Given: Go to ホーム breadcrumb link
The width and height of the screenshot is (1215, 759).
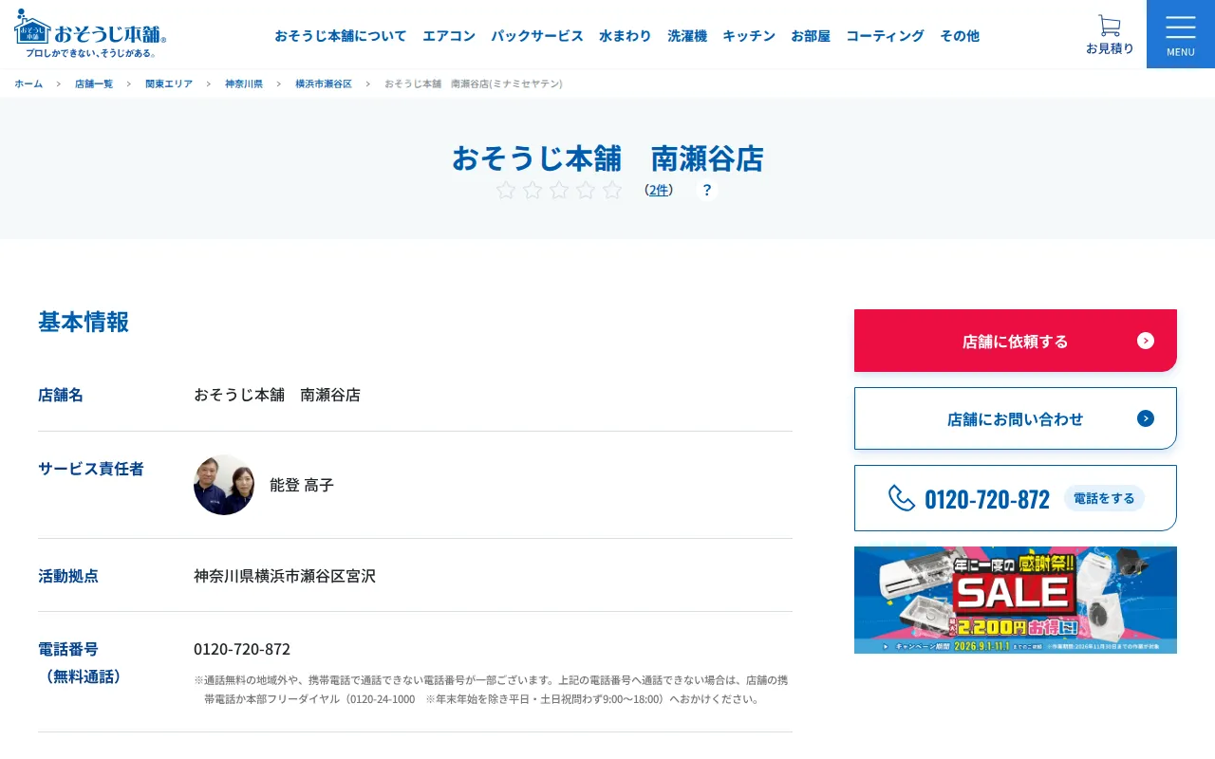Looking at the screenshot, I should (28, 83).
